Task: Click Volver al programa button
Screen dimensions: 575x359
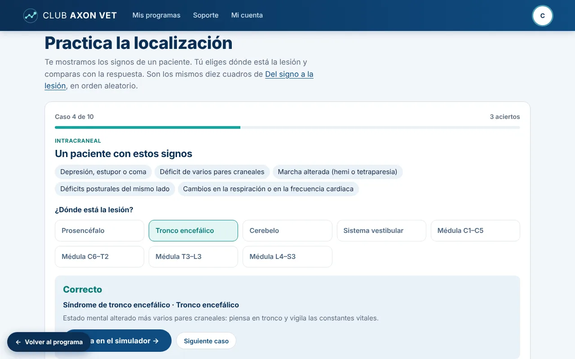Action: point(49,342)
